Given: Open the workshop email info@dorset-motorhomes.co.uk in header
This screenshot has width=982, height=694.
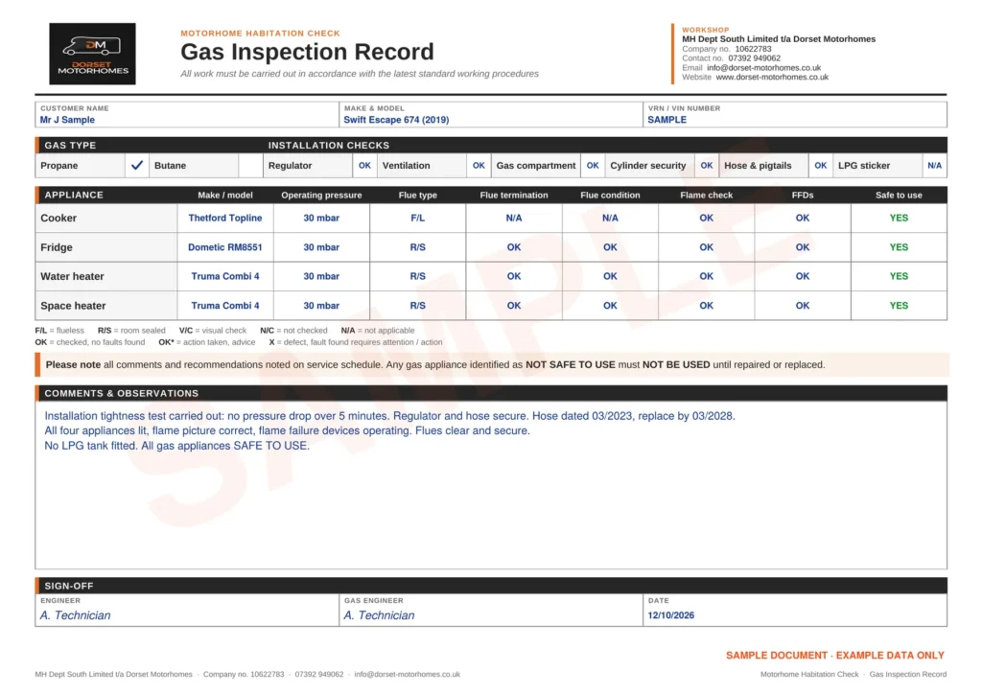Looking at the screenshot, I should (763, 68).
